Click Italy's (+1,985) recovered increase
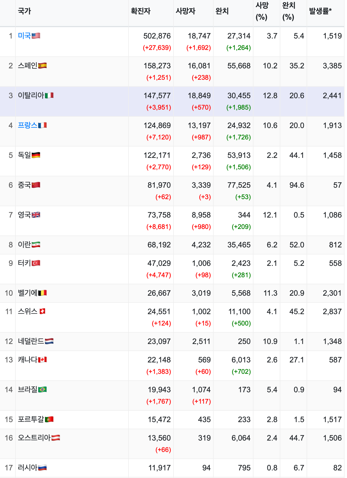This screenshot has width=347, height=478. pos(239,107)
